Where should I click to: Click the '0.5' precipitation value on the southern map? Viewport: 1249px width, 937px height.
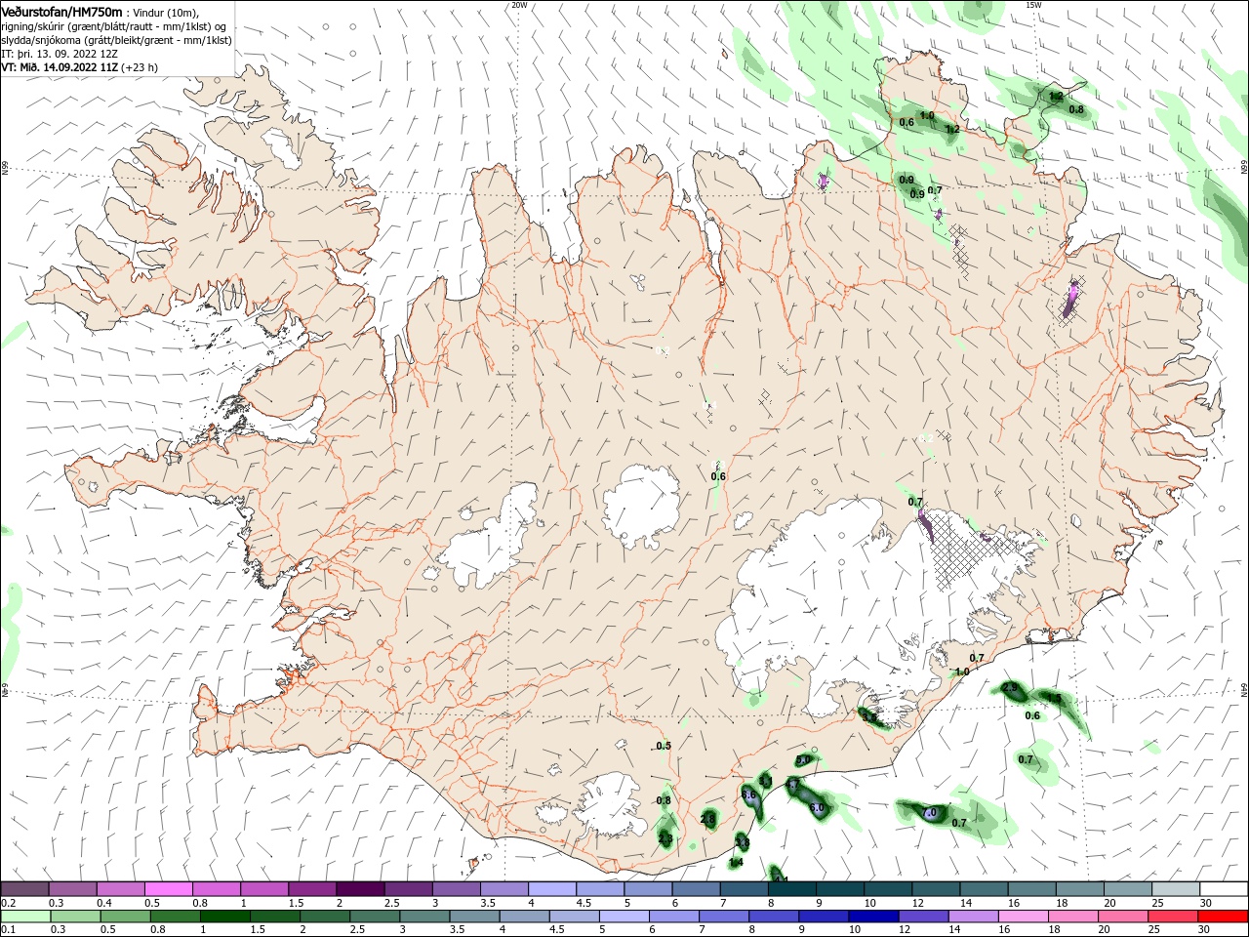click(665, 746)
